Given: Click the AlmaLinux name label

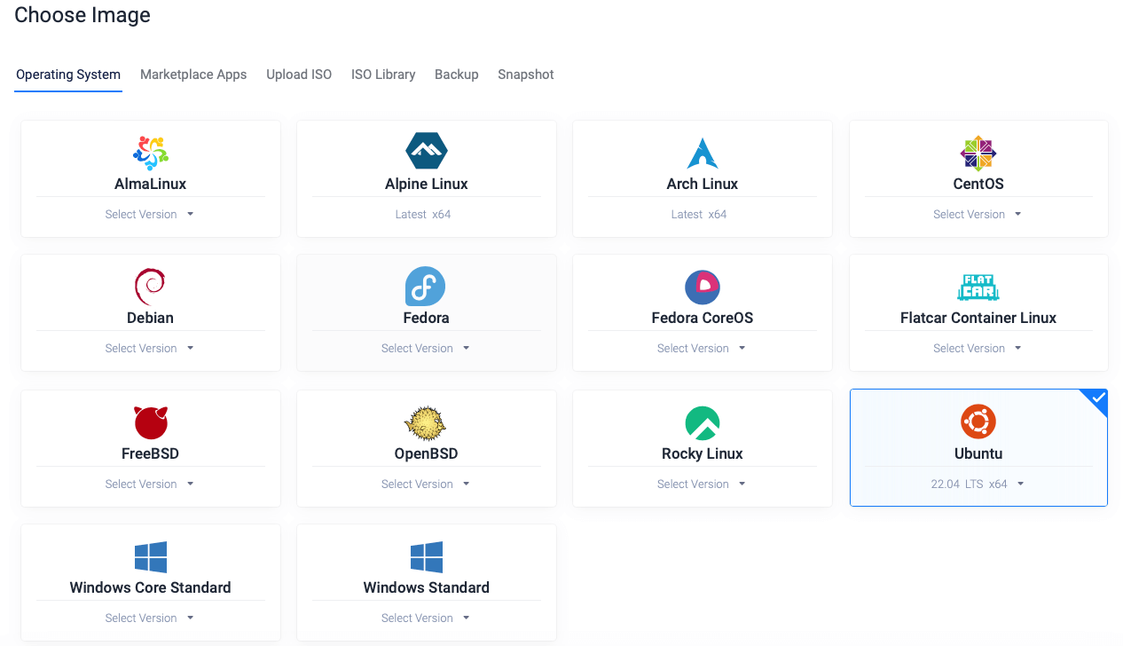Looking at the screenshot, I should click(x=151, y=184).
